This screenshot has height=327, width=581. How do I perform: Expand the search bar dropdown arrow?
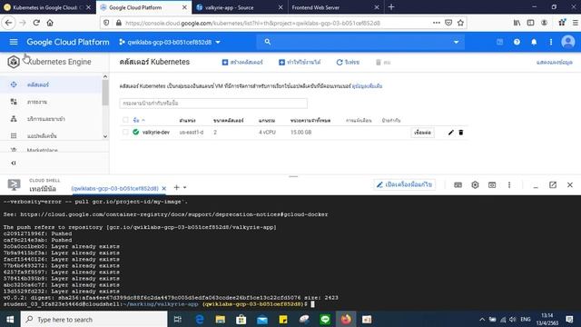click(x=456, y=42)
